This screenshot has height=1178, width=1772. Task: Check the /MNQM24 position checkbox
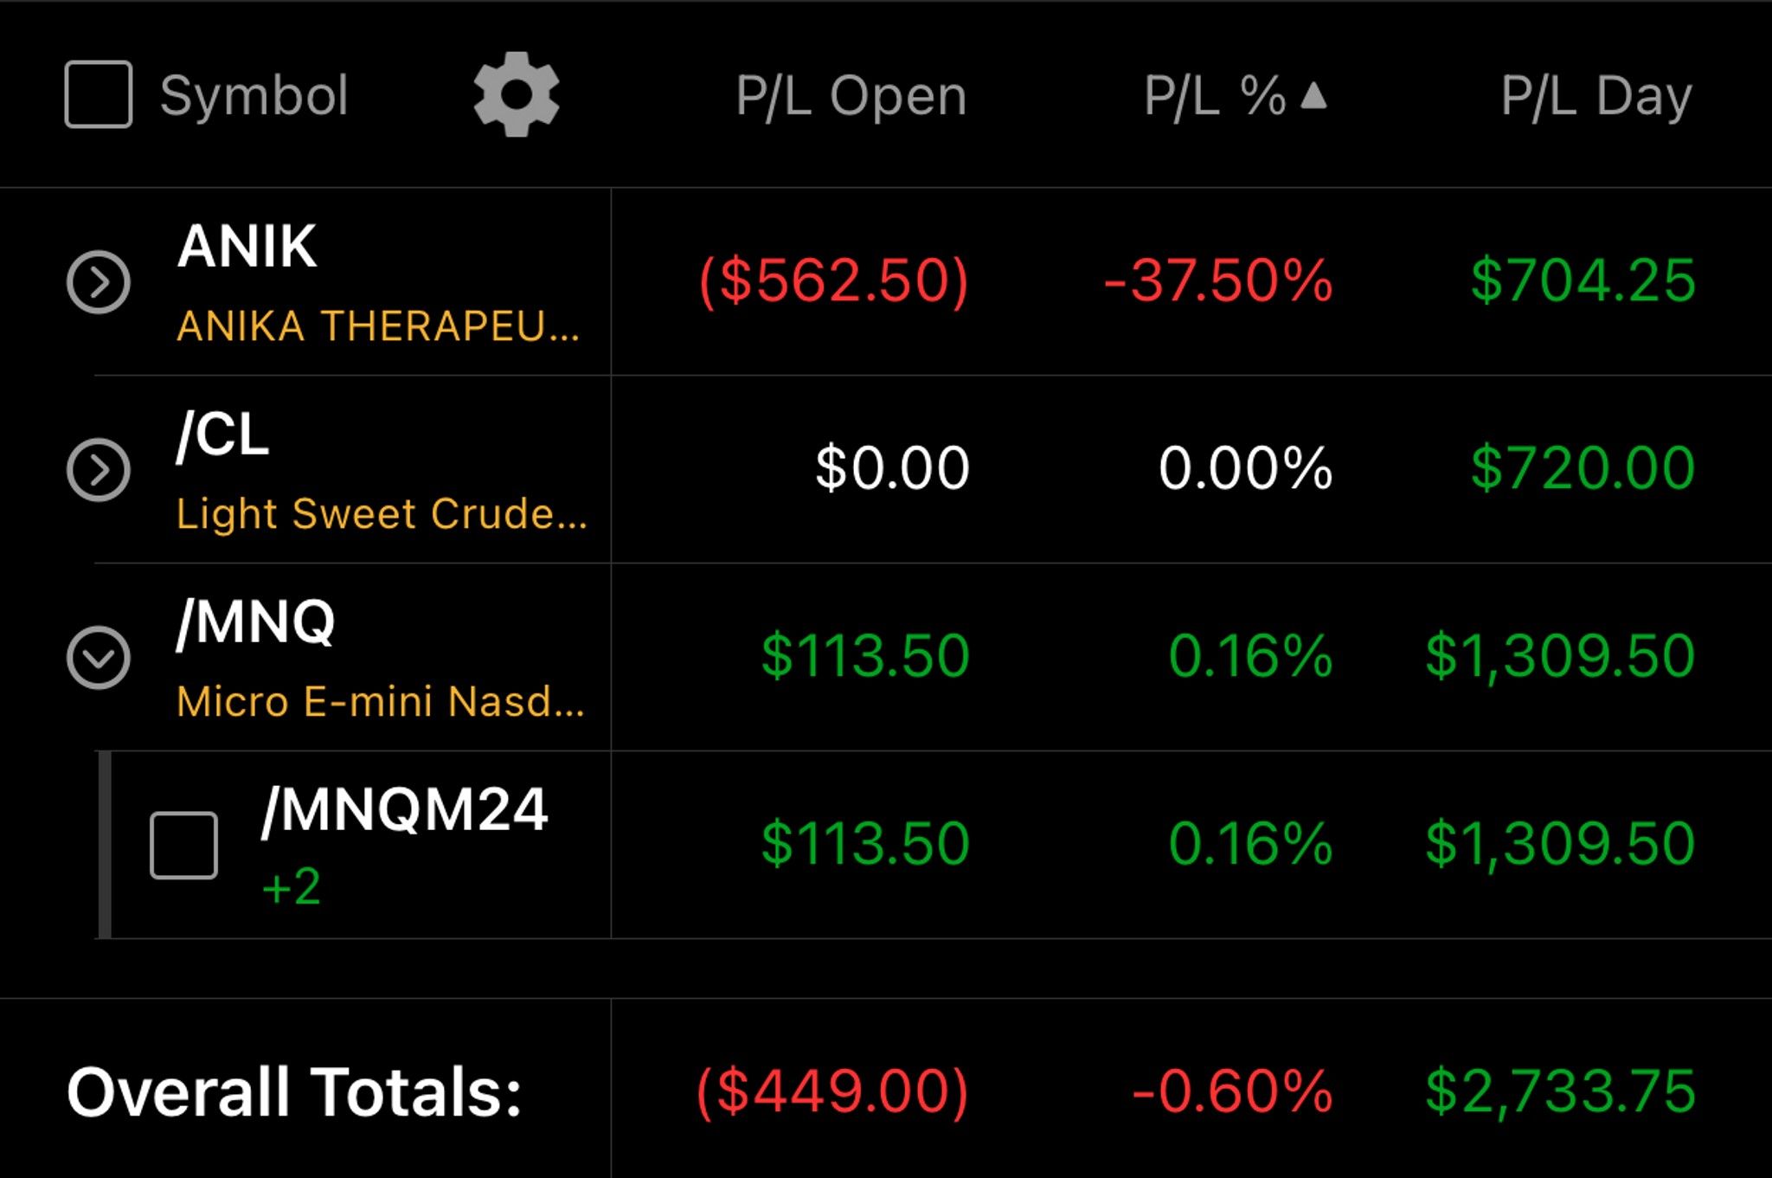click(x=183, y=845)
